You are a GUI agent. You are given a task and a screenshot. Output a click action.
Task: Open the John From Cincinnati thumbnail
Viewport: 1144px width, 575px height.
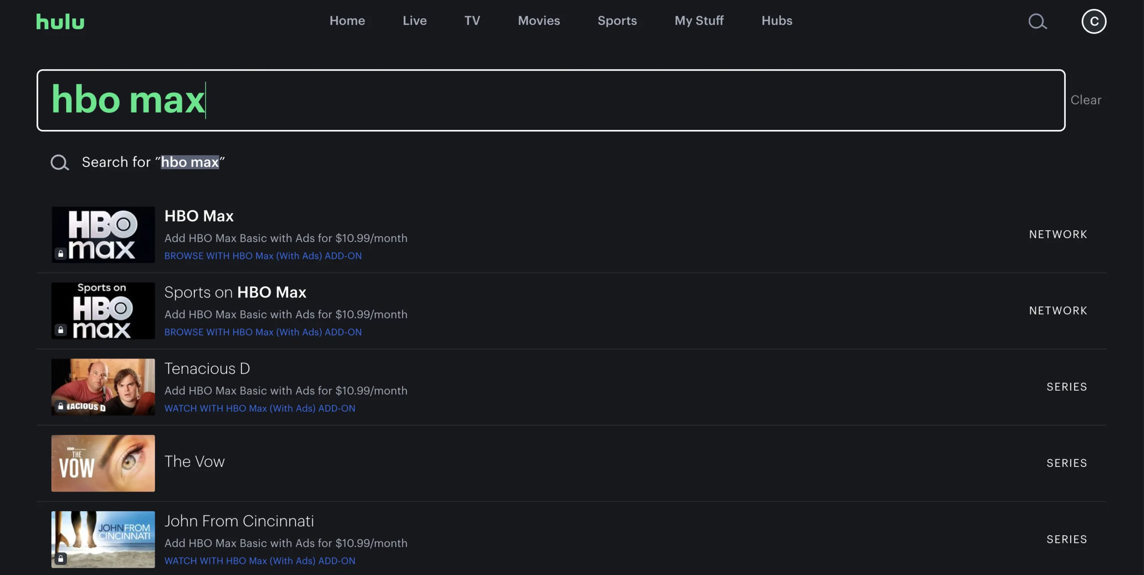coord(103,540)
